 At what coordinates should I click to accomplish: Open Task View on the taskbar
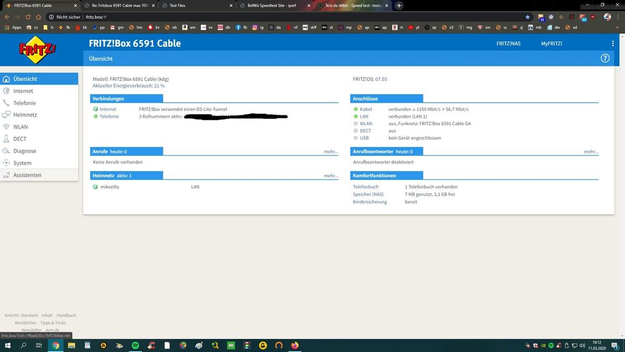coord(39,346)
